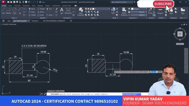Switch to the Express Tools tab
The width and height of the screenshot is (189, 106).
click(66, 6)
